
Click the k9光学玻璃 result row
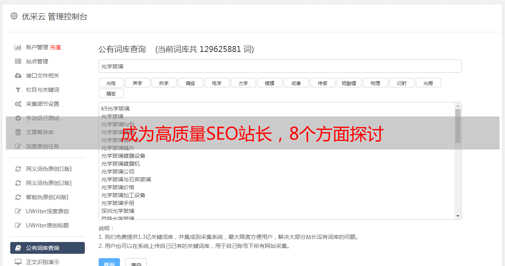pyautogui.click(x=115, y=109)
